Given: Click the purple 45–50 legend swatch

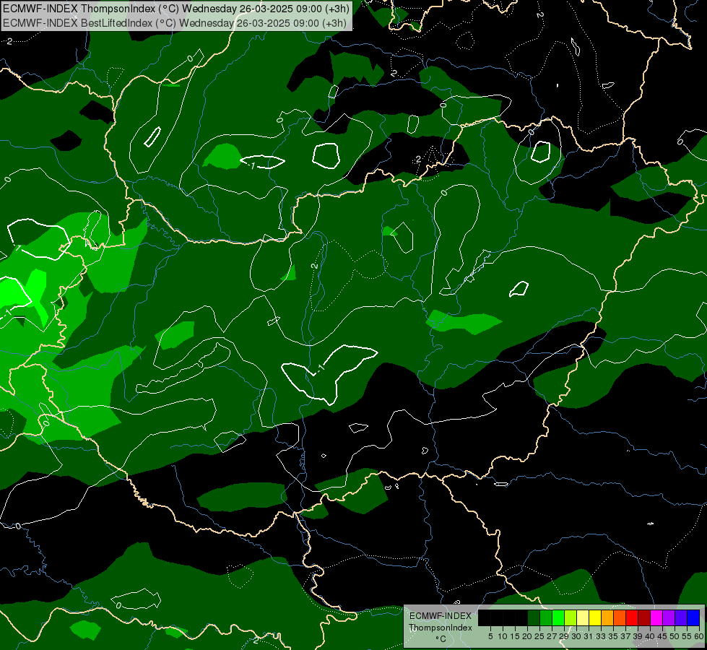Looking at the screenshot, I should coord(669,617).
